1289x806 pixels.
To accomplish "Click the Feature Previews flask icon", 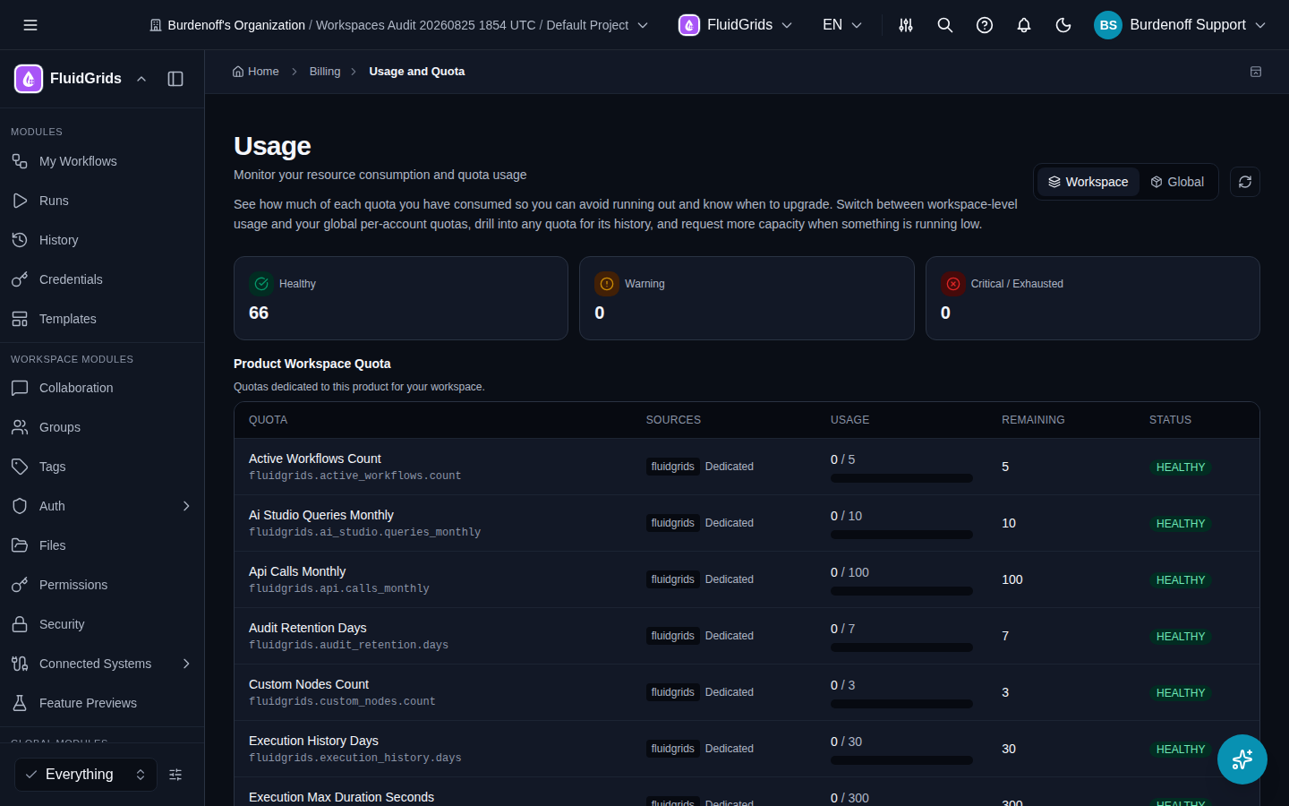I will point(20,703).
